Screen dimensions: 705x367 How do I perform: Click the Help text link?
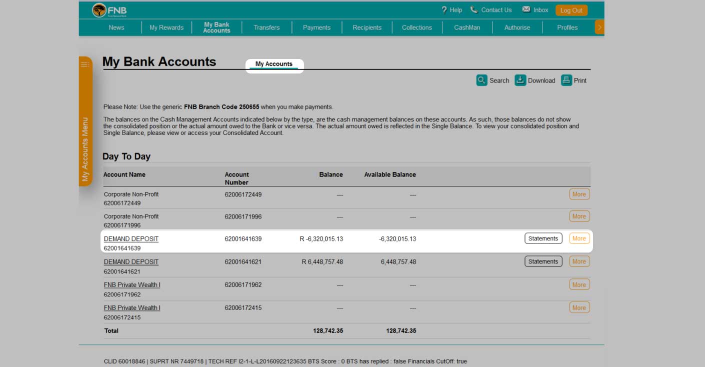click(x=456, y=10)
